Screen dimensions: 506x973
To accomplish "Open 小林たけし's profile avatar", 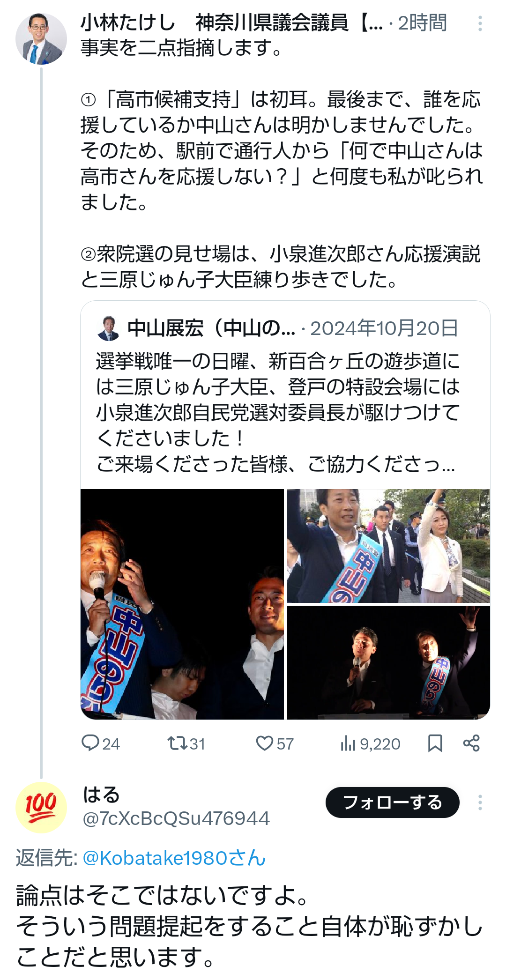I will point(41,39).
